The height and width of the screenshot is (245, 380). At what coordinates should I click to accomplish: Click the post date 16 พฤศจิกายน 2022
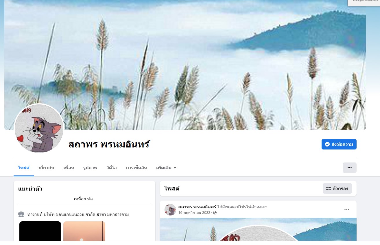click(194, 213)
